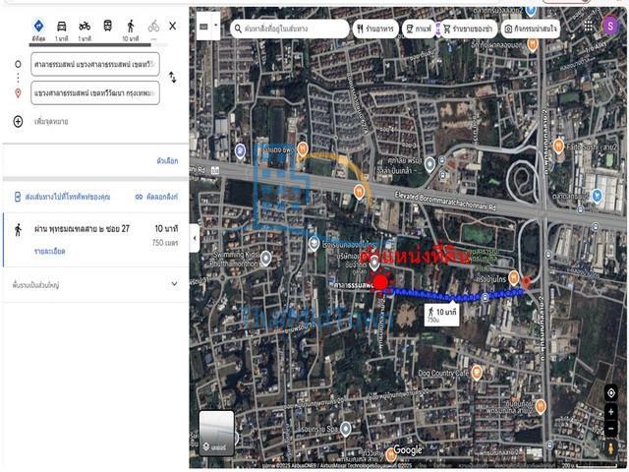Click the red destination pin on map
The image size is (629, 472).
[526, 282]
